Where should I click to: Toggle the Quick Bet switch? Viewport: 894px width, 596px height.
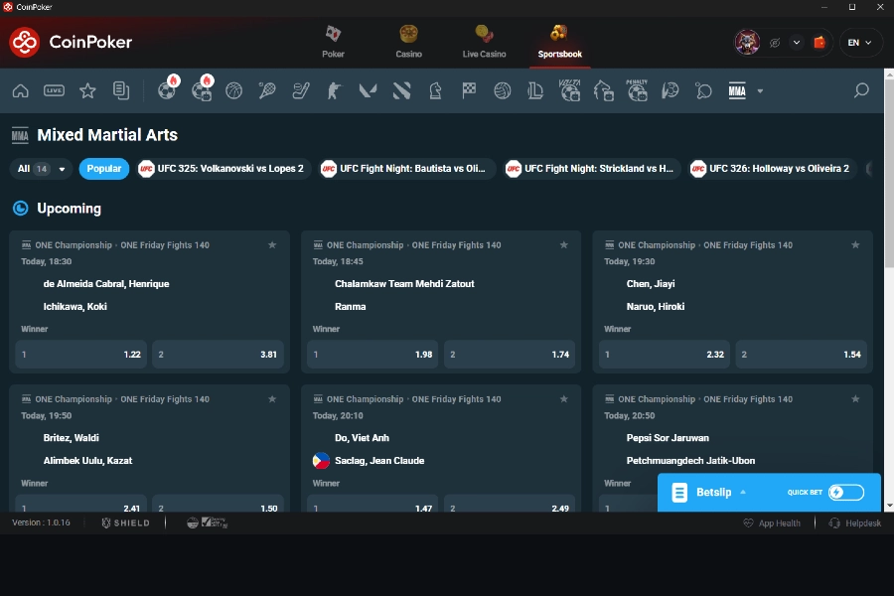845,492
